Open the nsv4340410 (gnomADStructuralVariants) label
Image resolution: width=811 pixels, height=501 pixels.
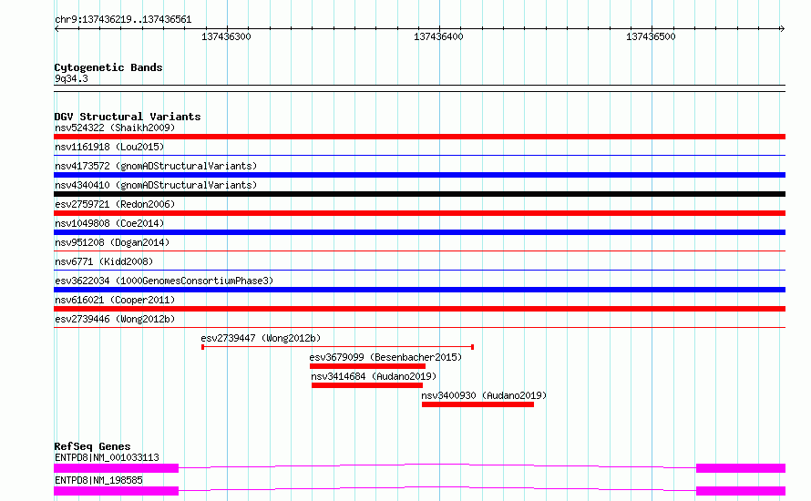(x=156, y=185)
